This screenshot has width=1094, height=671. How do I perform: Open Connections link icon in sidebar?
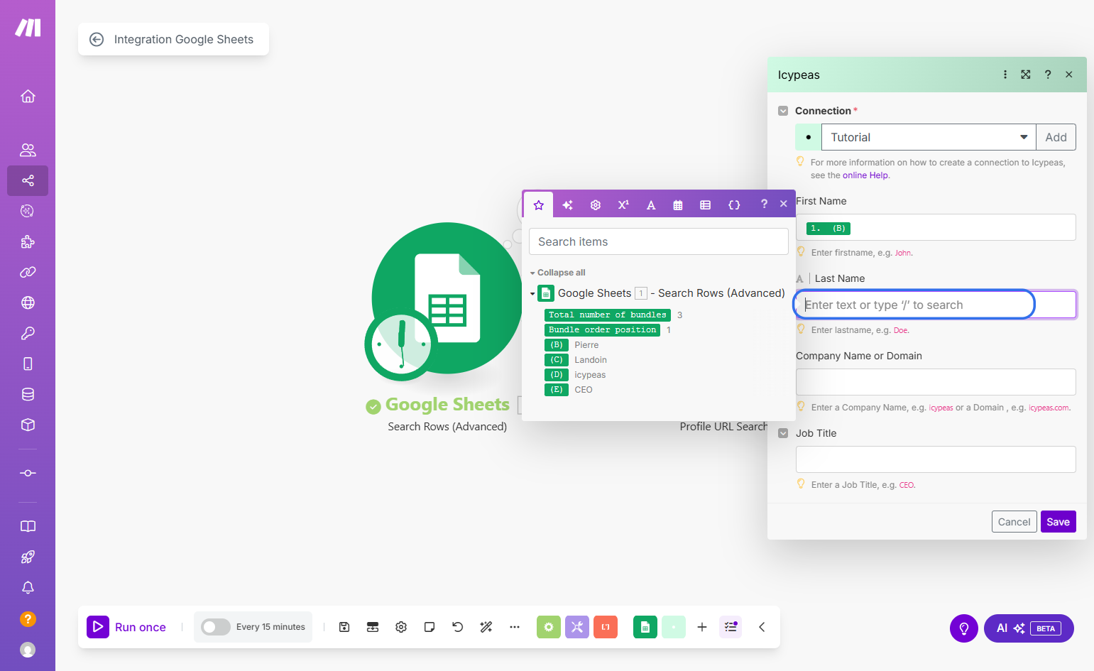pyautogui.click(x=28, y=272)
